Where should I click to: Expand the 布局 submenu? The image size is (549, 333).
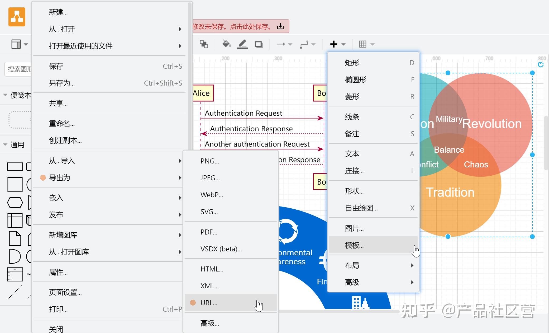(352, 265)
